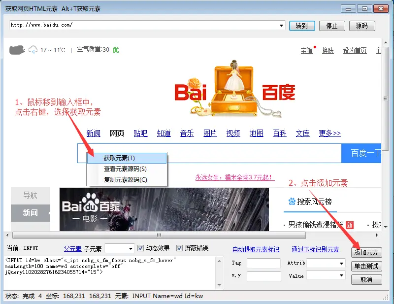Viewport: 394px width, 304px height.
Task: Open the 父元素 link
Action: click(72, 249)
